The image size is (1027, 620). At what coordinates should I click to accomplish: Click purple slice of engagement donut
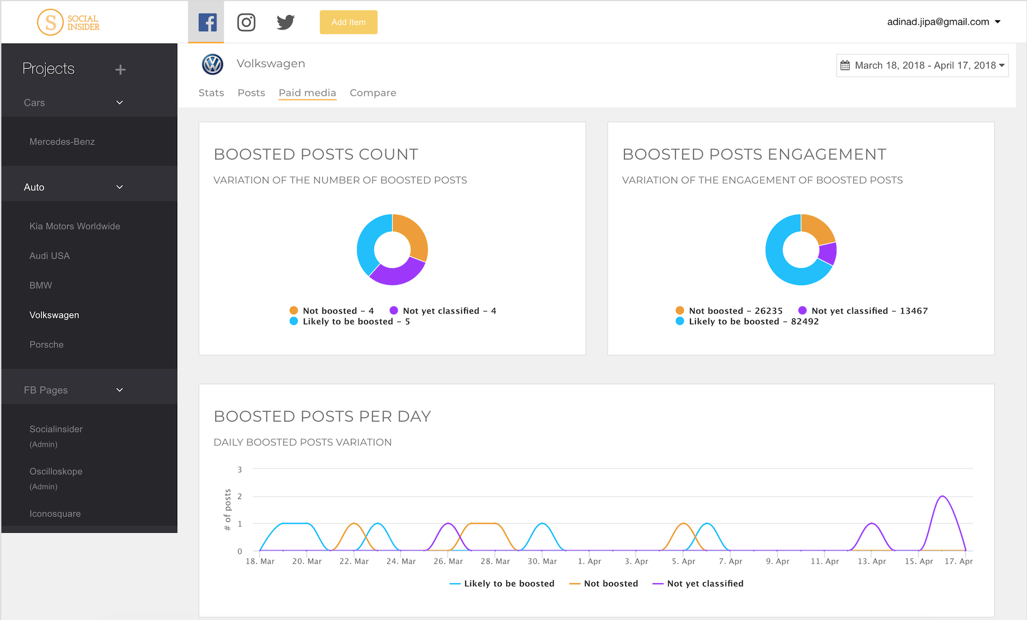828,254
